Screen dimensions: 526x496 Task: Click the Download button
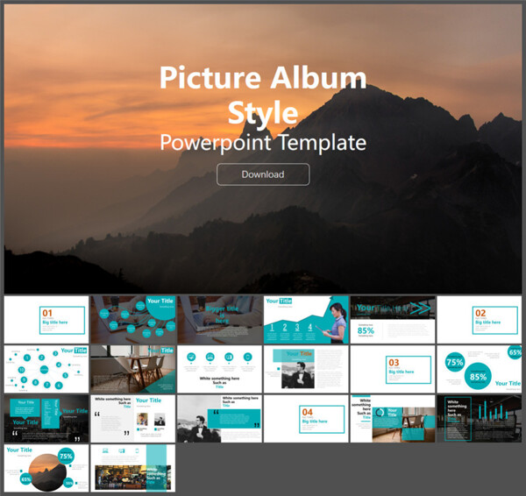pyautogui.click(x=263, y=174)
